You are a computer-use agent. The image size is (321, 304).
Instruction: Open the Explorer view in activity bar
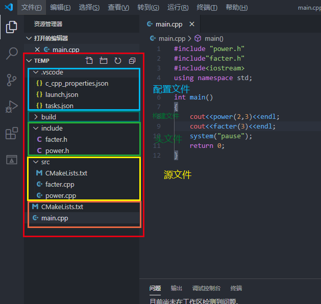coord(11,27)
